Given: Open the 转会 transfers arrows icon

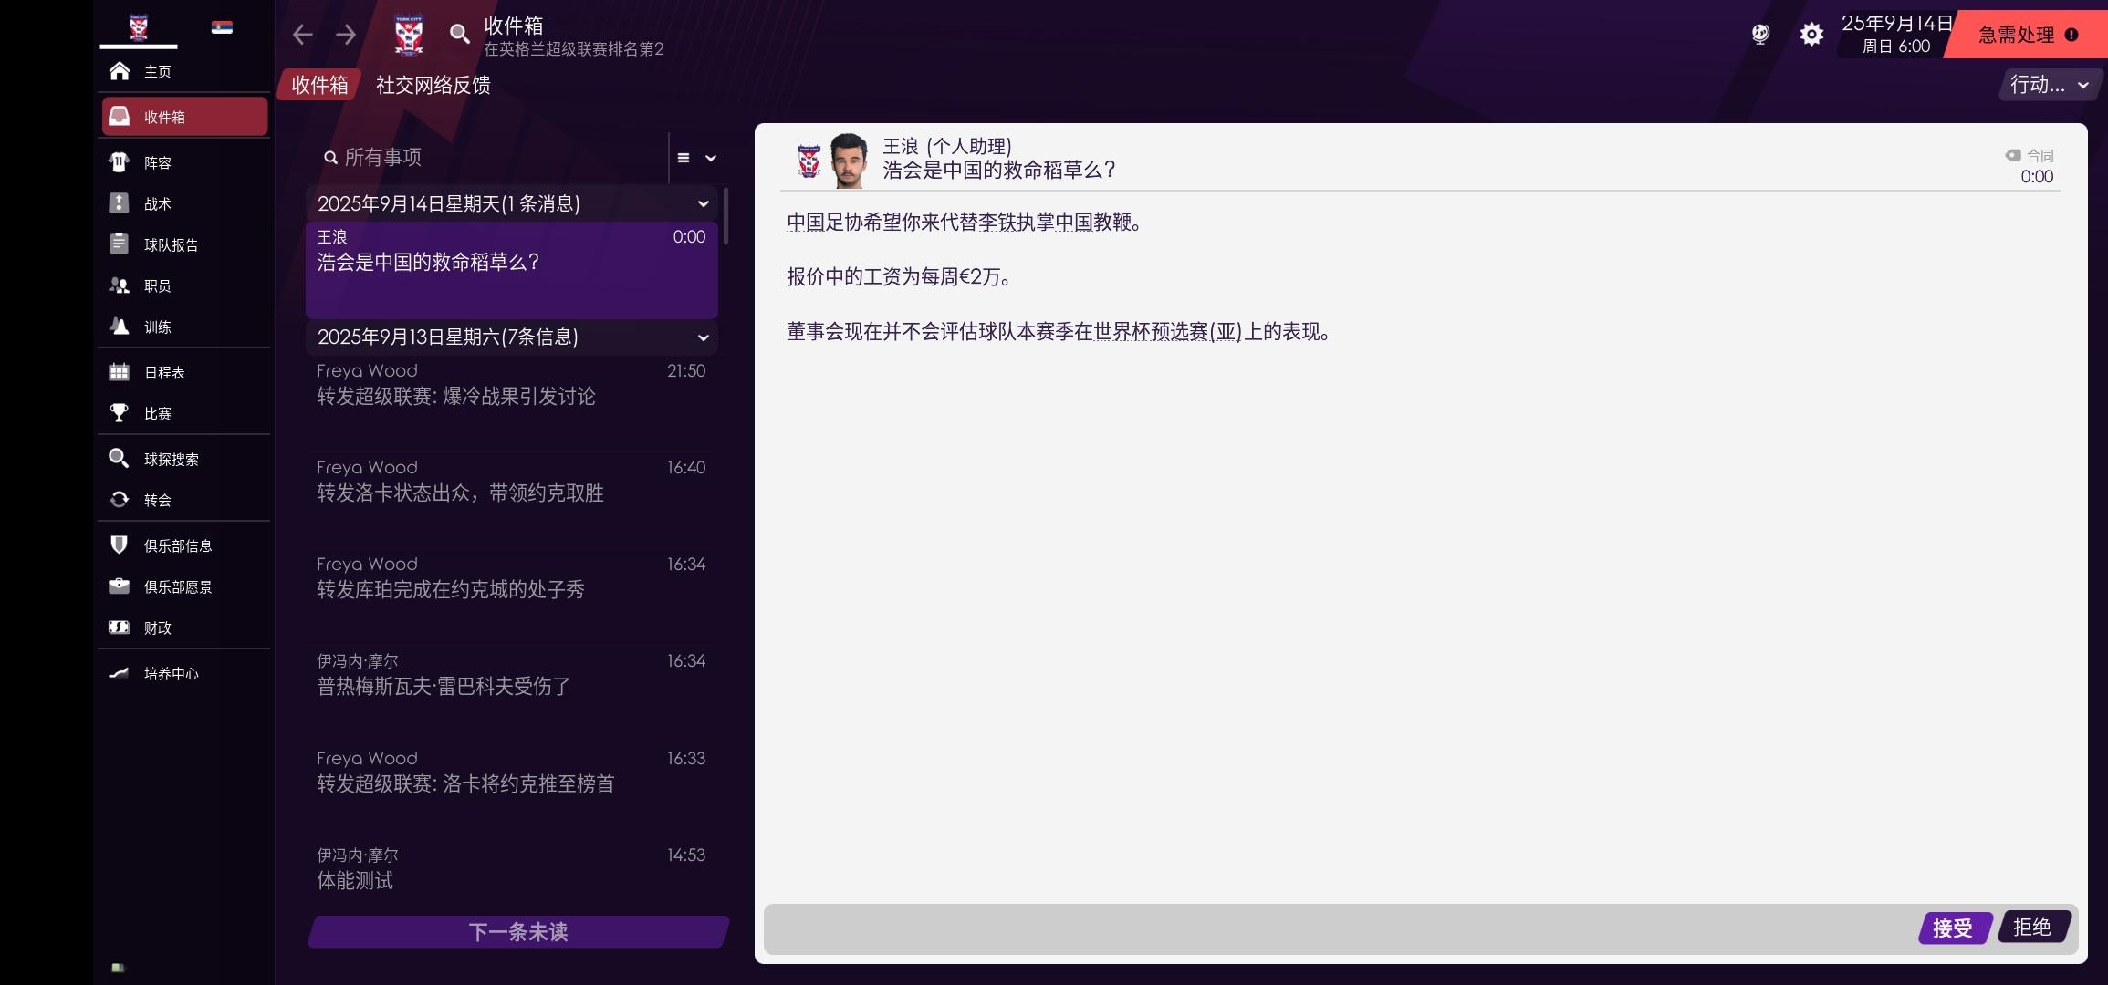Looking at the screenshot, I should click(x=120, y=500).
